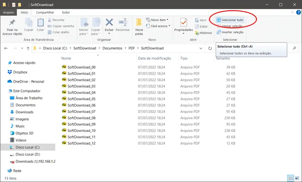Select Acesso rápido in the sidebar
This screenshot has height=182, width=302.
[x=21, y=63]
